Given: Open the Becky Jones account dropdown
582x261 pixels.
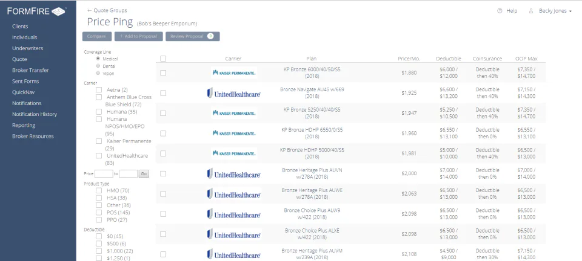Looking at the screenshot, I should (555, 11).
